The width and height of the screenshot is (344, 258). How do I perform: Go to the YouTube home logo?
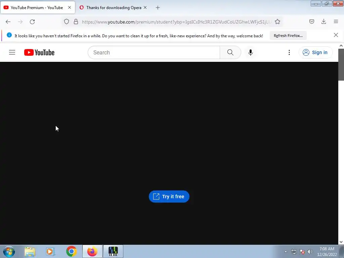pyautogui.click(x=39, y=52)
